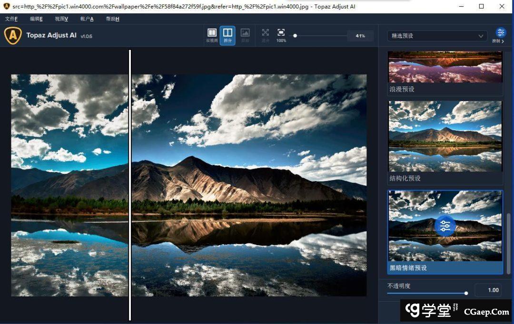Click the adjust sliders icon on selected preset
This screenshot has height=324, width=514.
(445, 226)
